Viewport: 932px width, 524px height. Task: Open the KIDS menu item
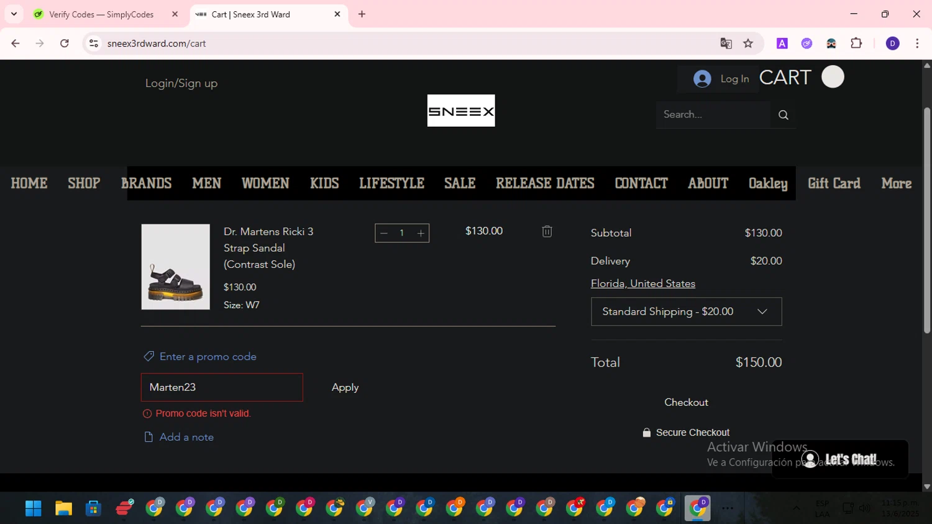click(x=324, y=183)
